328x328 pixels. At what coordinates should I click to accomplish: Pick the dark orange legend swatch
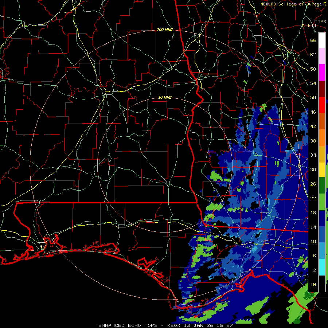coord(322,121)
